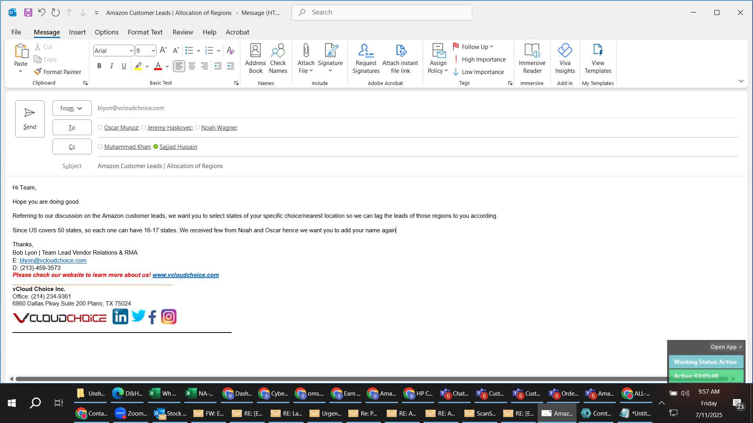
Task: Clear all formatting with eraser icon
Action: pyautogui.click(x=230, y=51)
